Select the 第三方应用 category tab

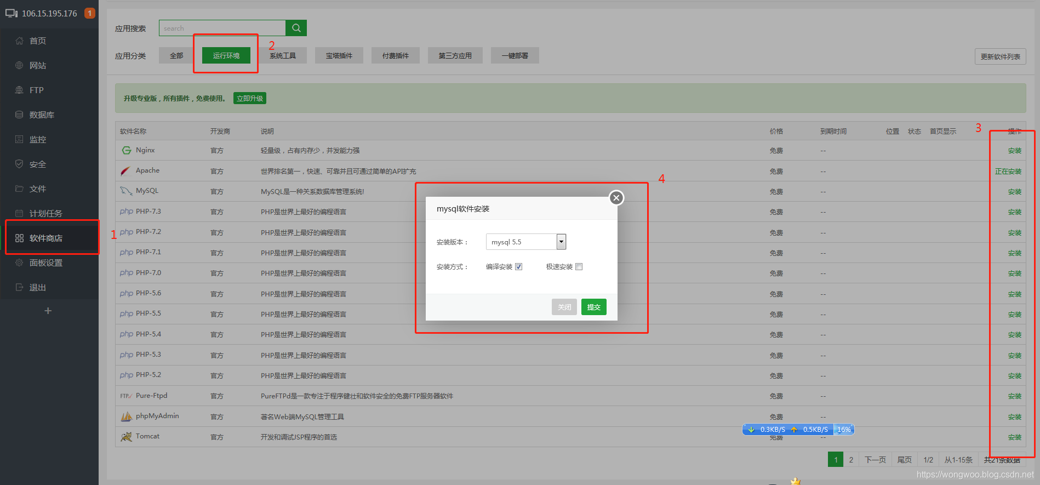click(x=455, y=55)
